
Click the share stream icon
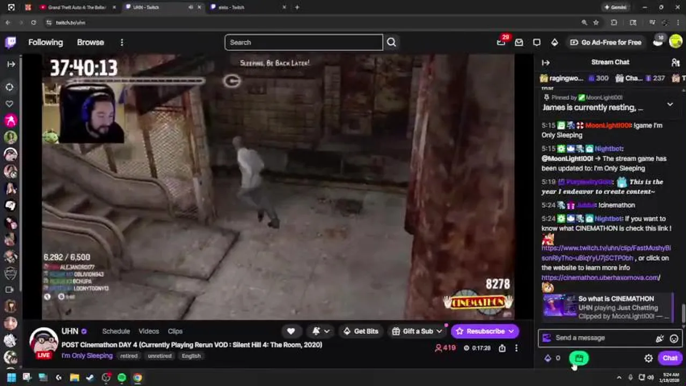502,348
